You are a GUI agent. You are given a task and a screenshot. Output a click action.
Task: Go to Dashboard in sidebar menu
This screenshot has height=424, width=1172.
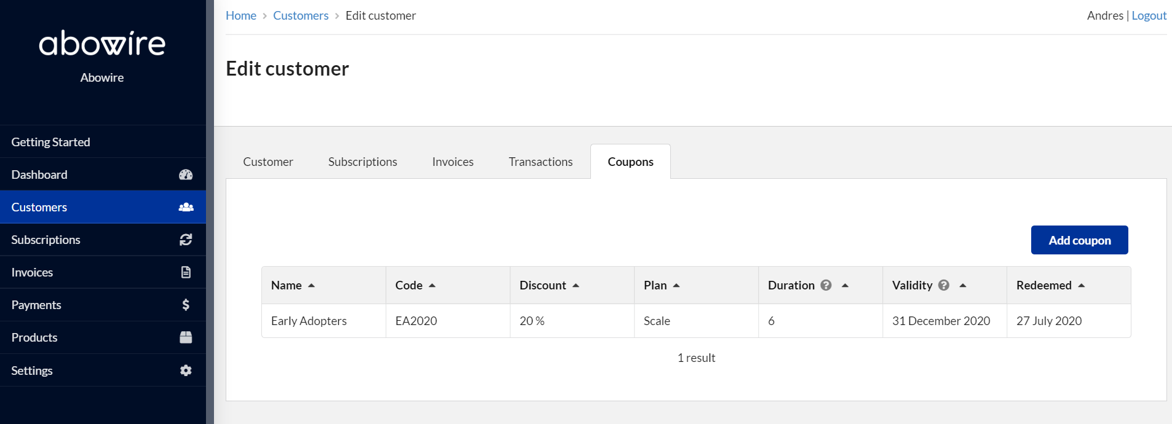coord(103,175)
